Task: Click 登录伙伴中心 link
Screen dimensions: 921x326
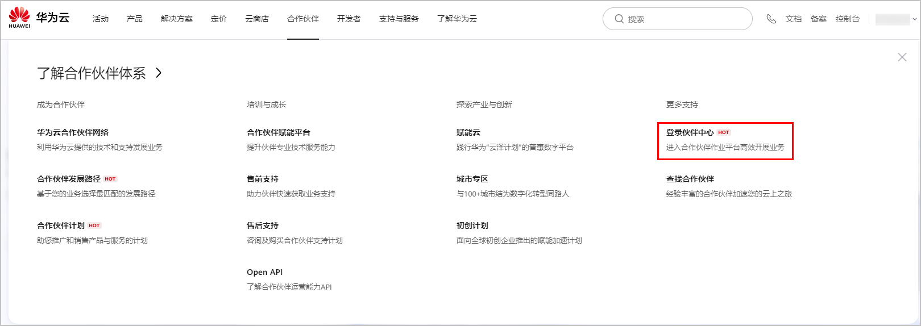Action: pos(690,132)
